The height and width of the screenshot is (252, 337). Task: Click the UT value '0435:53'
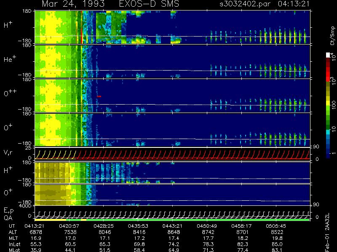pyautogui.click(x=138, y=226)
